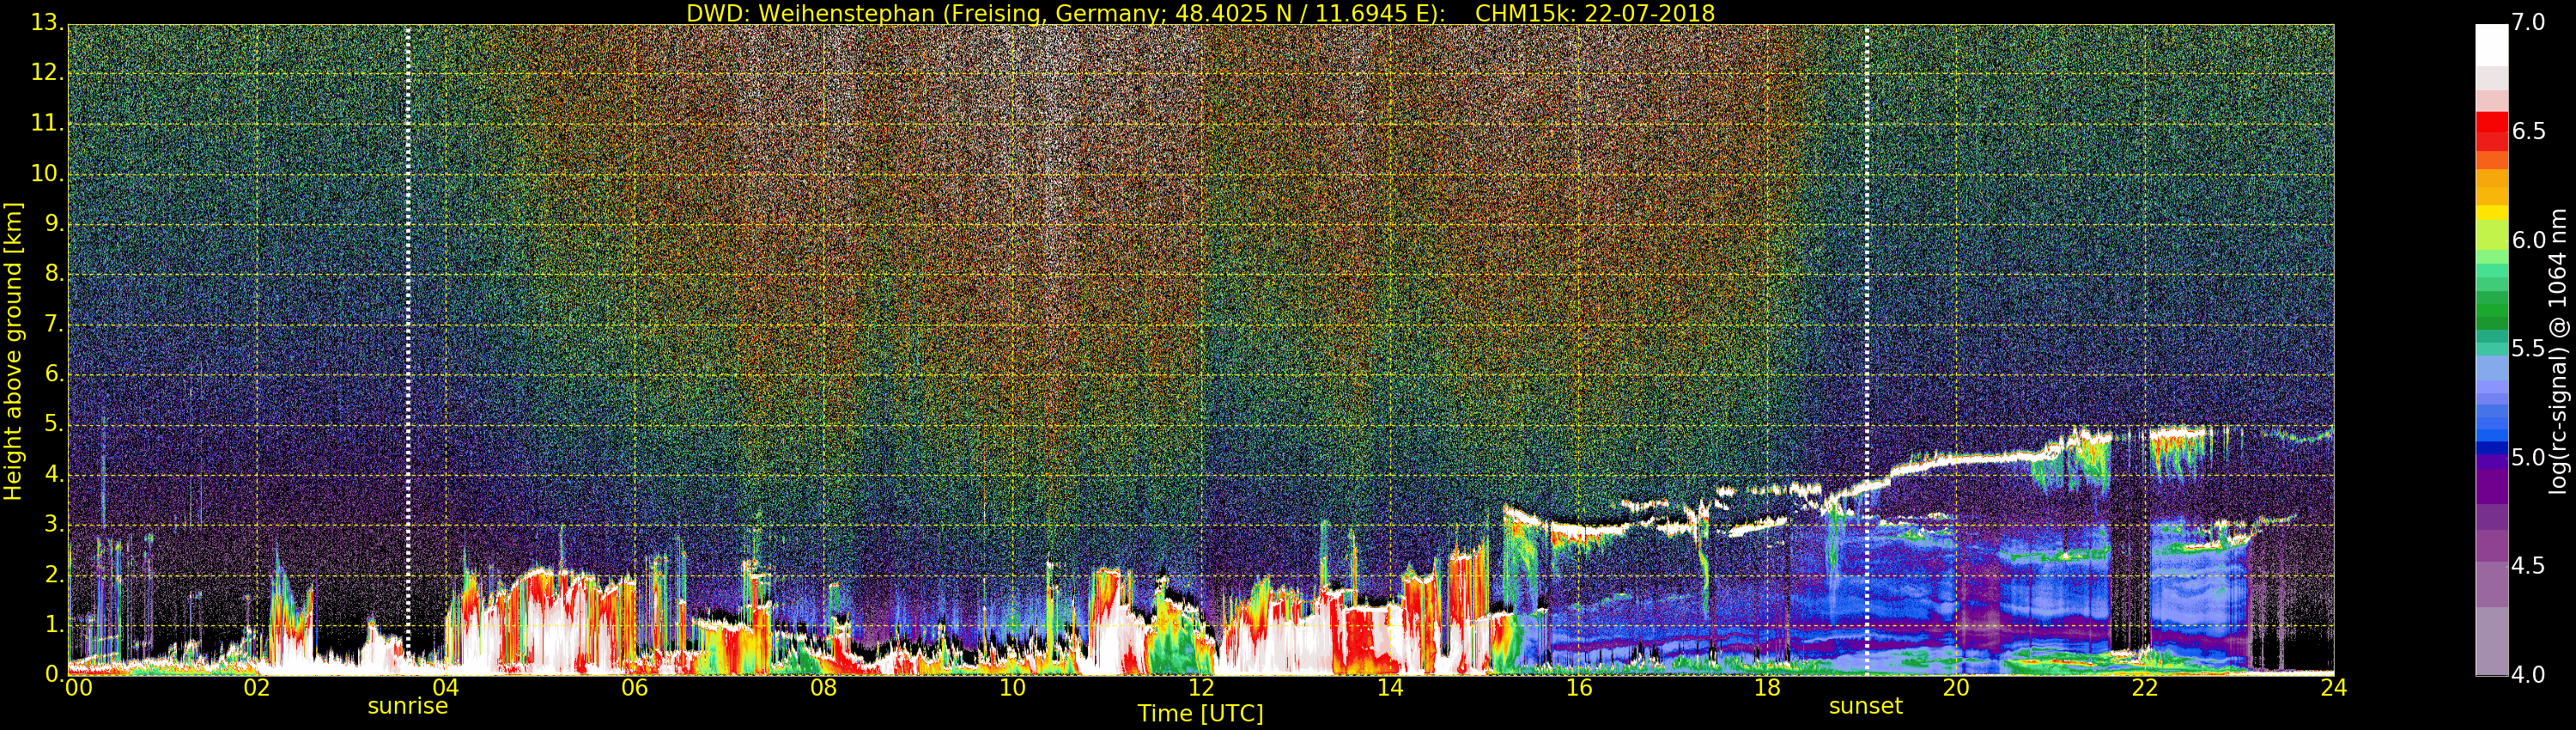The width and height of the screenshot is (2576, 730).
Task: Select the 'Height above ground [km]' axis label
Action: (13, 351)
